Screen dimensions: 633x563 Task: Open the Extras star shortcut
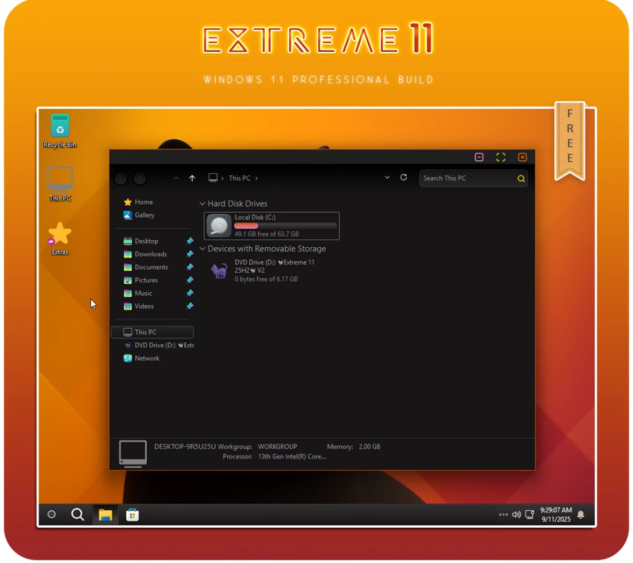60,235
